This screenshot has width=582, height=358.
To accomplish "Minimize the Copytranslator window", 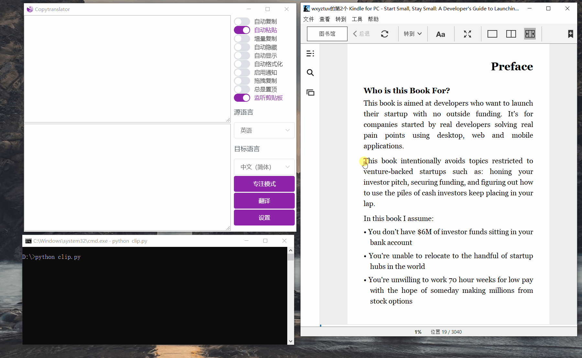I will (249, 9).
